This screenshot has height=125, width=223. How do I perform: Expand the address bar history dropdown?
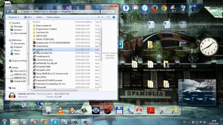click(94, 11)
